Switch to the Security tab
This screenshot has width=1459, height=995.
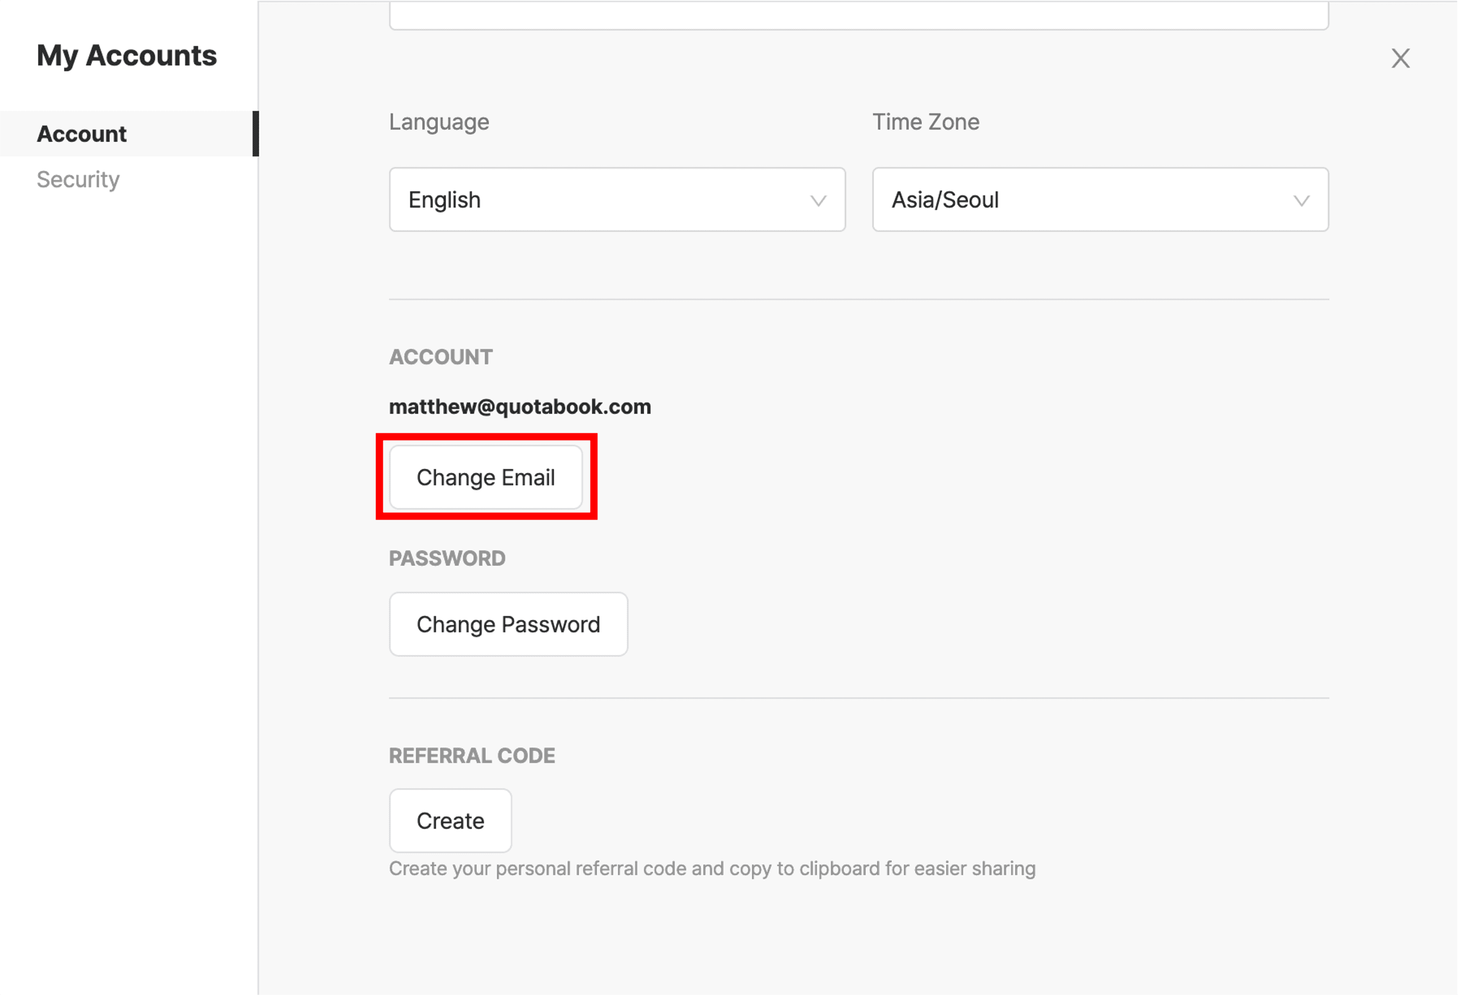click(x=78, y=179)
